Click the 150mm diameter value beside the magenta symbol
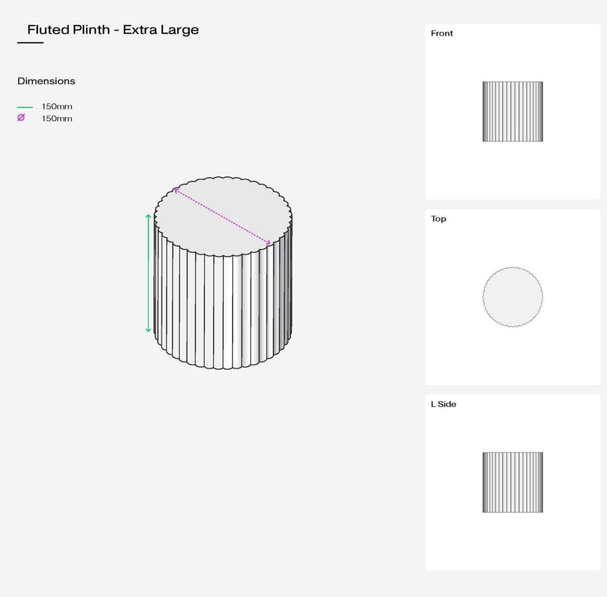The width and height of the screenshot is (607, 597). click(x=57, y=118)
